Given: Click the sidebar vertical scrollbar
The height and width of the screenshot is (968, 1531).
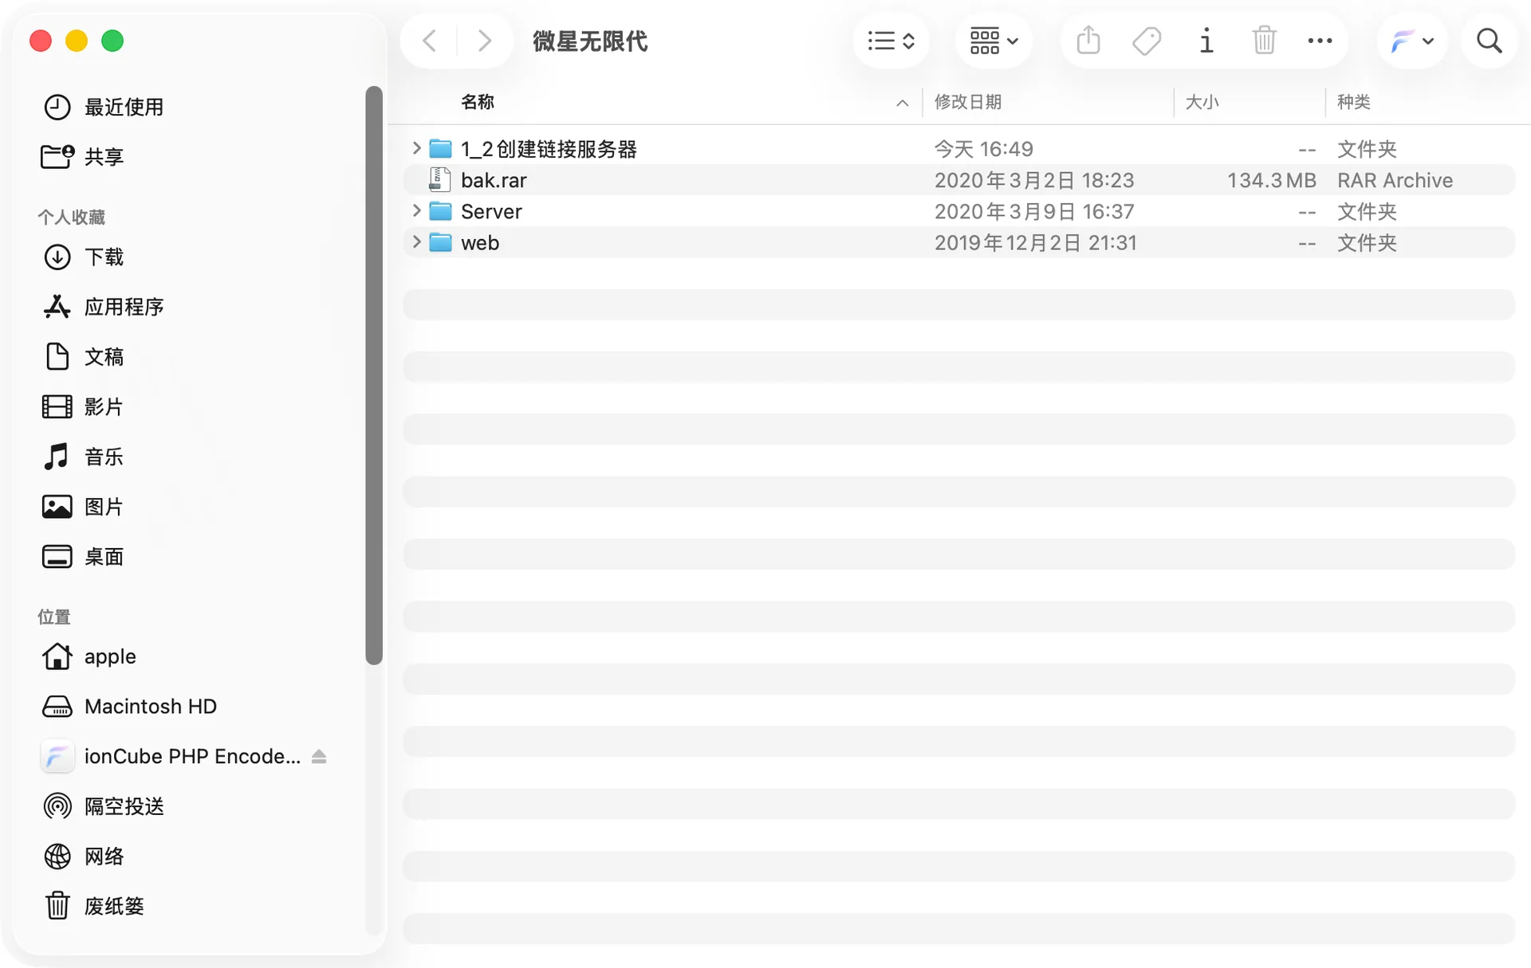Looking at the screenshot, I should click(x=374, y=375).
